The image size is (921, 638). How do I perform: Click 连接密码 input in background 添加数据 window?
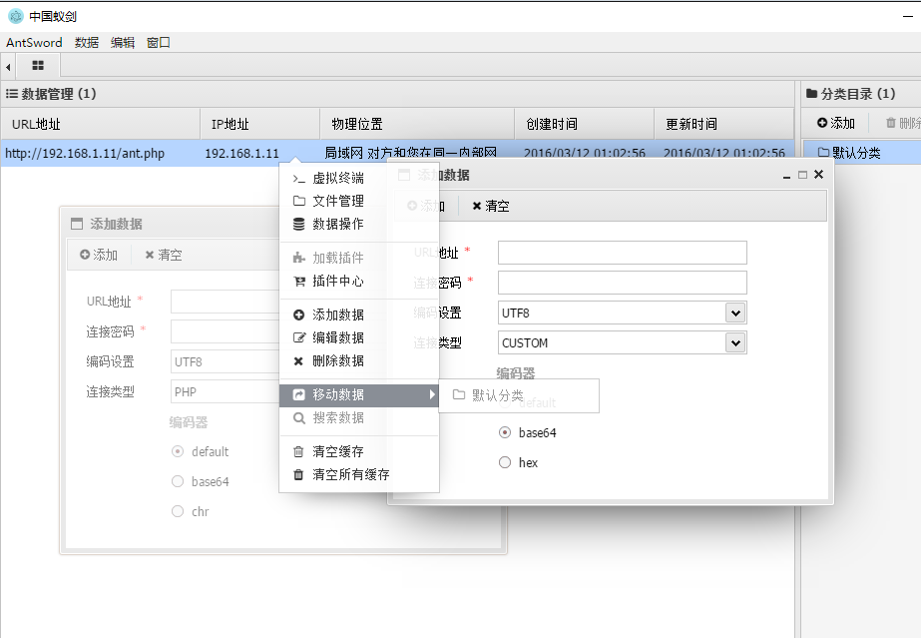point(225,331)
